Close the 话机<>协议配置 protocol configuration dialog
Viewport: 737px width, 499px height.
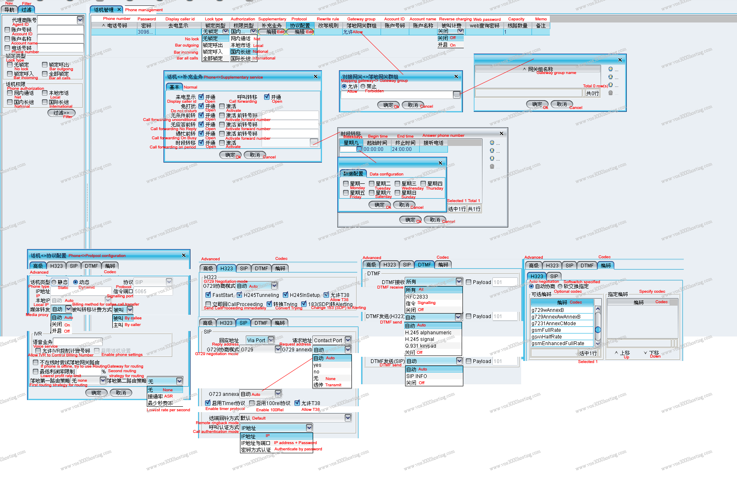coord(184,255)
